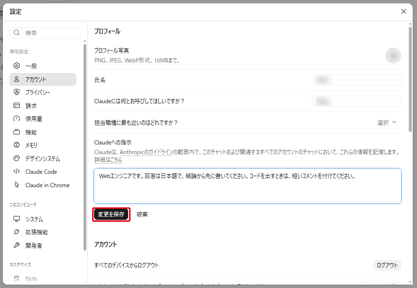The height and width of the screenshot is (288, 417).
Task: Open デザインシステム settings
Action: click(x=43, y=158)
